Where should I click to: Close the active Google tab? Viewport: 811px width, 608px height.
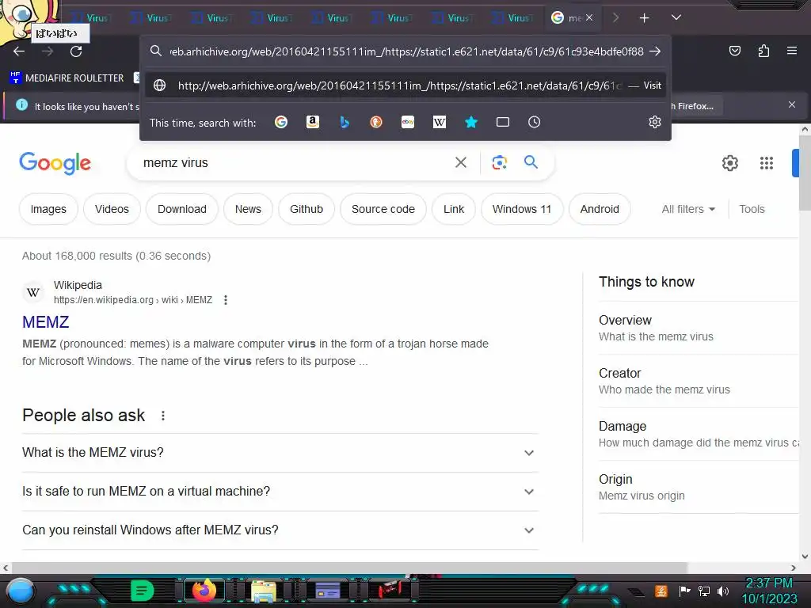(x=588, y=17)
